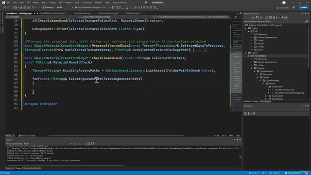311x175 pixels.
Task: Open the Build menu
Action: pos(44,2)
